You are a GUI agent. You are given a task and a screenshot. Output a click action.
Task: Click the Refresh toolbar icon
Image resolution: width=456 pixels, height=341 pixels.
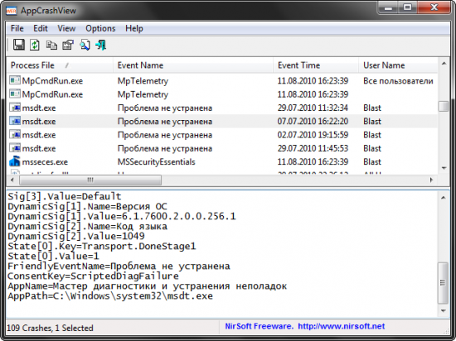(x=35, y=45)
